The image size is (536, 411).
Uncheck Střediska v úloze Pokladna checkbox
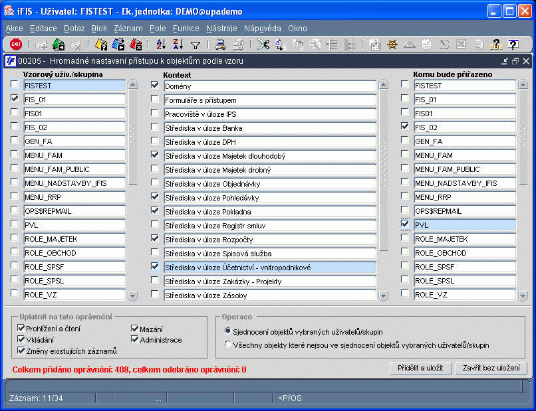pyautogui.click(x=155, y=210)
